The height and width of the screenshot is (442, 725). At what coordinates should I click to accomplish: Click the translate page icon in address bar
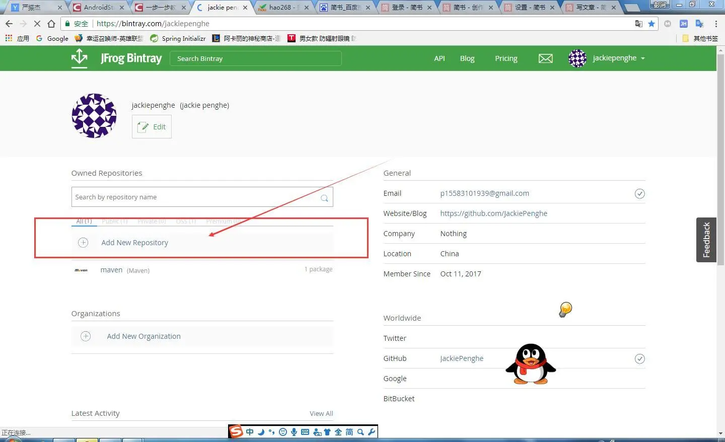(x=638, y=24)
